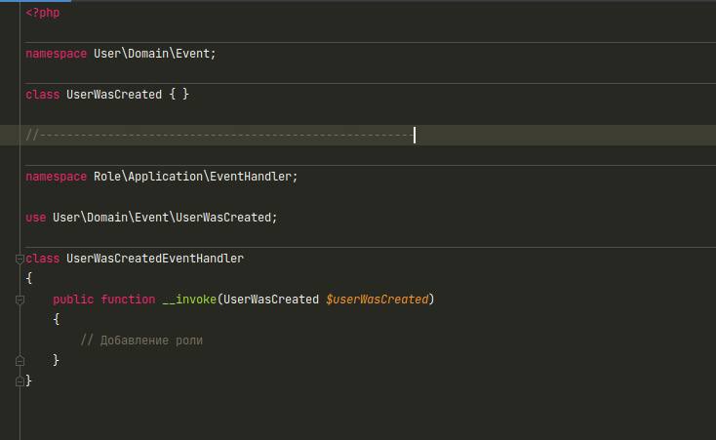Click the first namespace keyword before User\Domain\Event
716x440 pixels.
[x=57, y=54]
